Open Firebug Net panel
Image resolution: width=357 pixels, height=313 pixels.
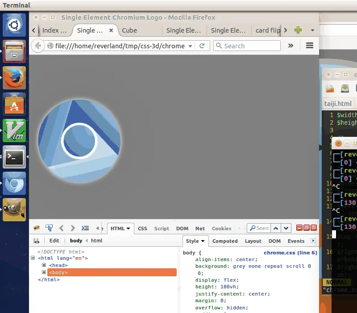click(200, 228)
